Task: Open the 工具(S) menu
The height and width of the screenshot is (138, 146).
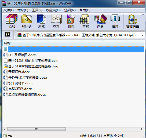Action: tap(37, 10)
